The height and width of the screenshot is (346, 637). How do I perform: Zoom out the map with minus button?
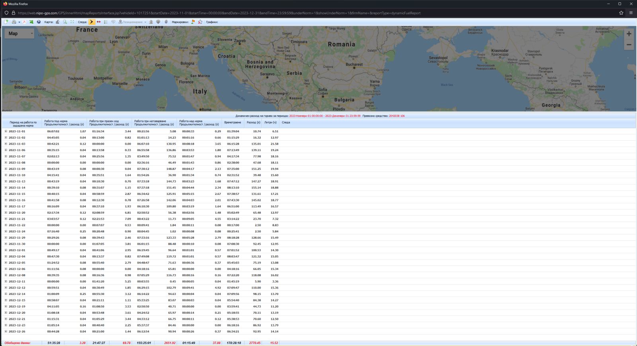tap(629, 45)
